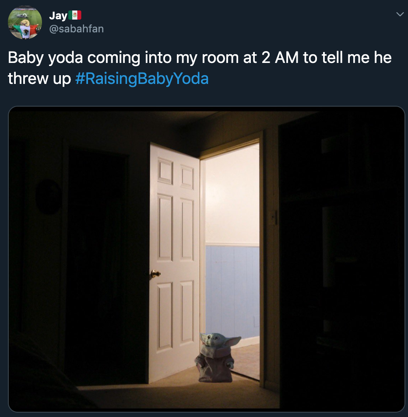The height and width of the screenshot is (417, 408).
Task: Click the brass doorknob in the photo
Action: point(155,273)
